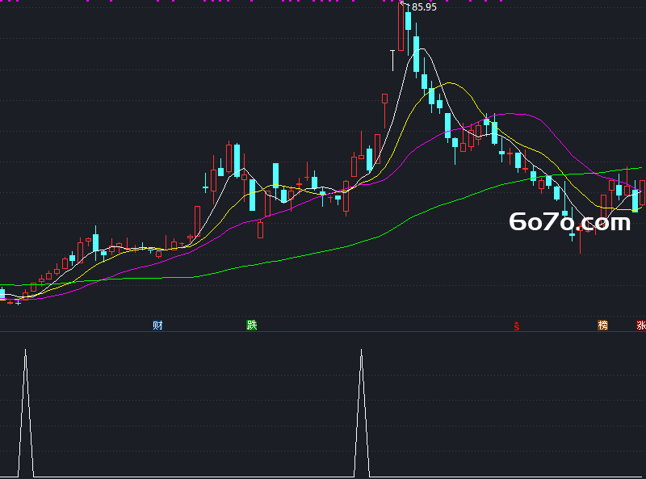646x479 pixels.
Task: Click the first spike in indicator panel
Action: click(26, 412)
